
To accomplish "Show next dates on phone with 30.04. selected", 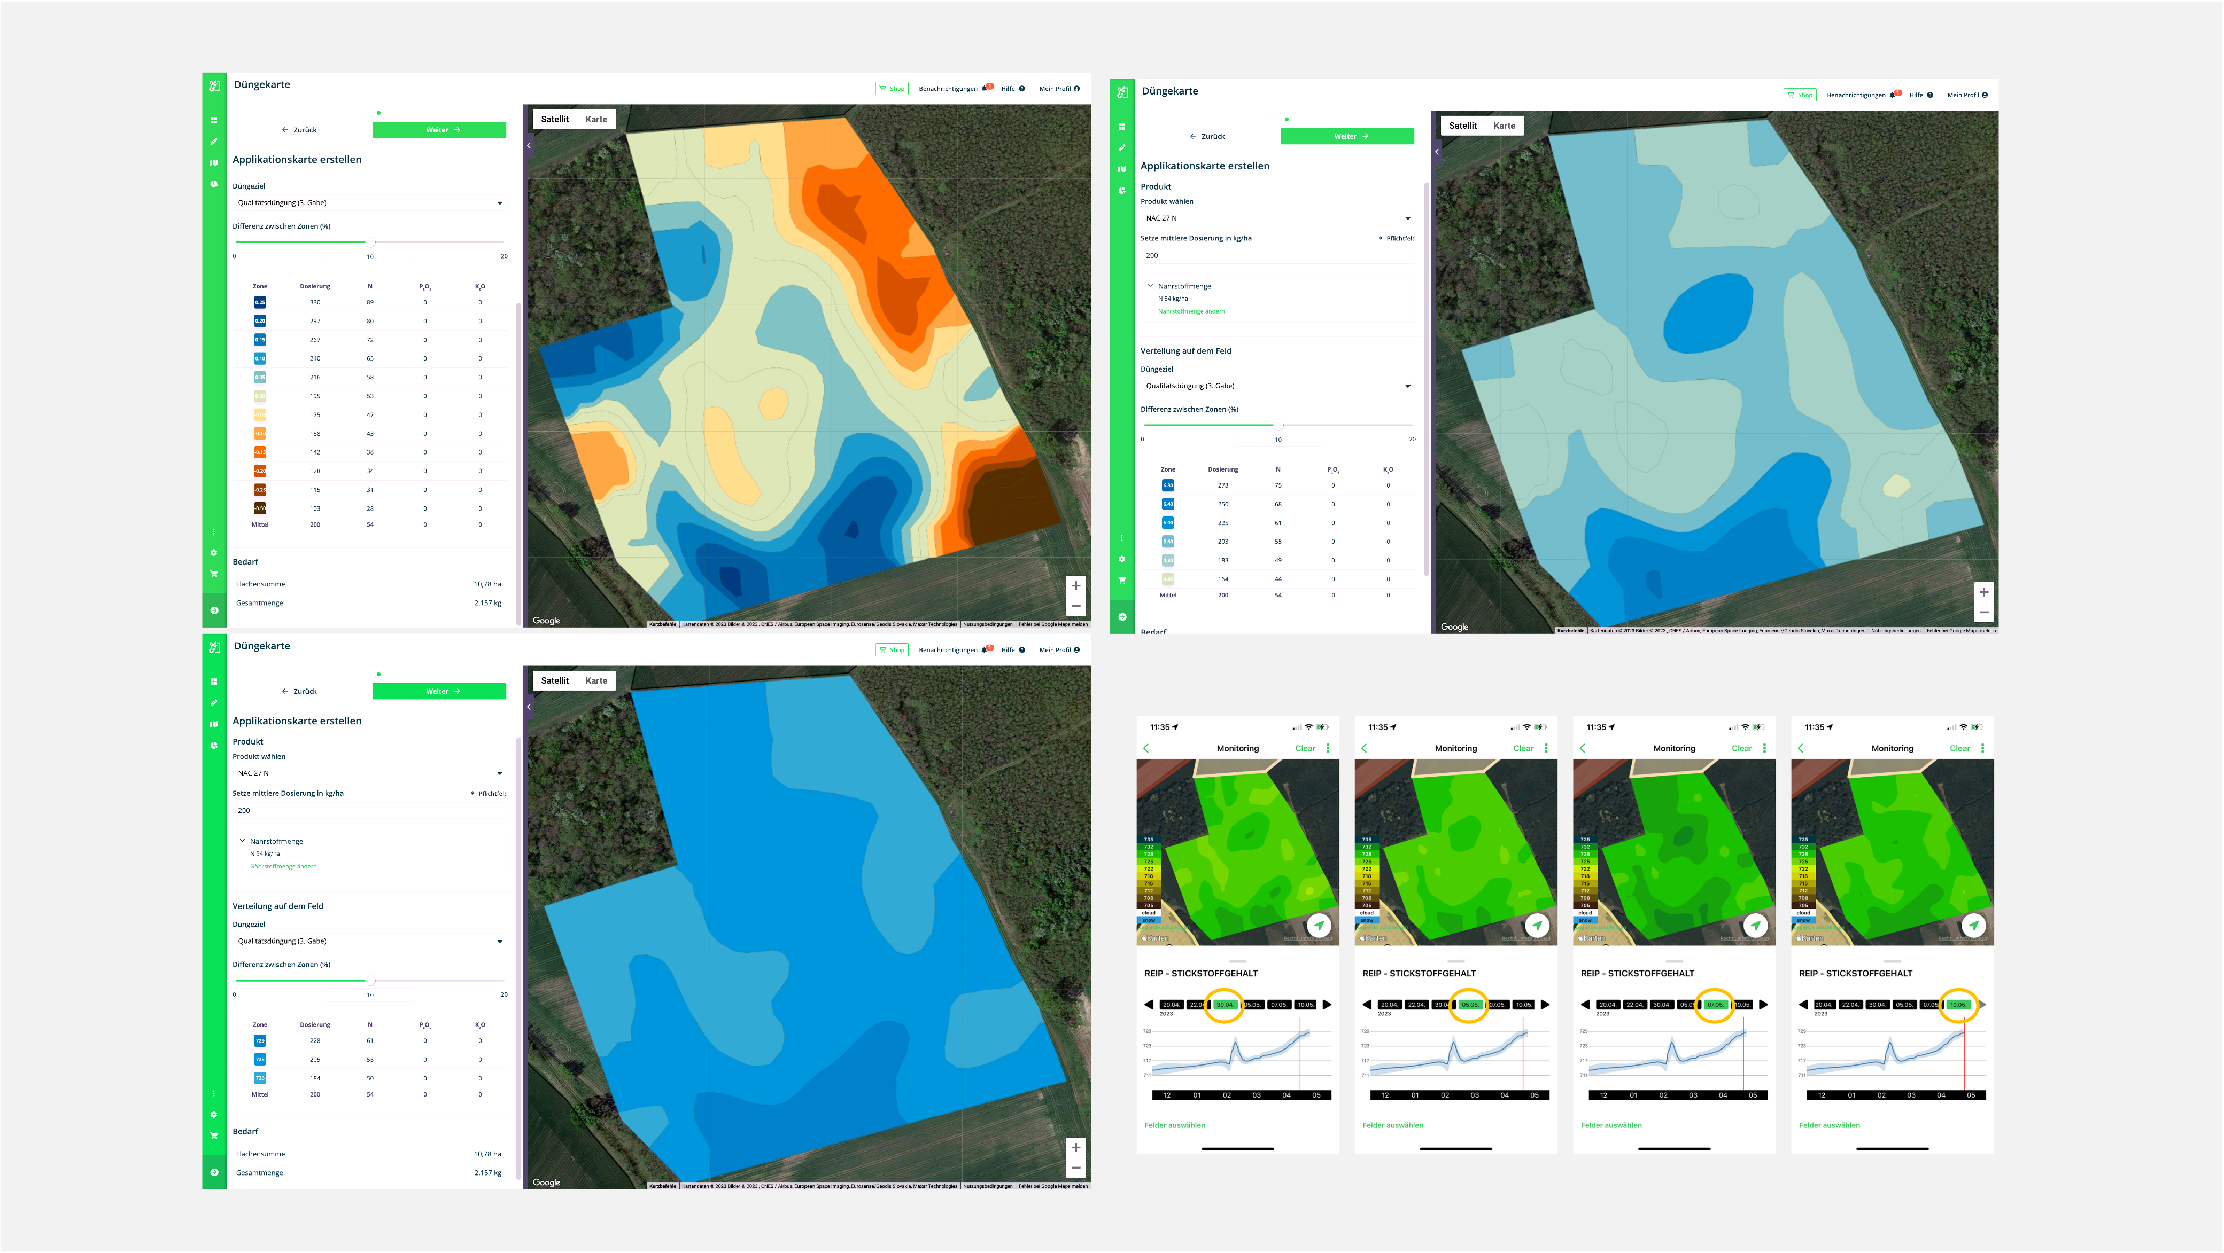I will [1327, 1005].
